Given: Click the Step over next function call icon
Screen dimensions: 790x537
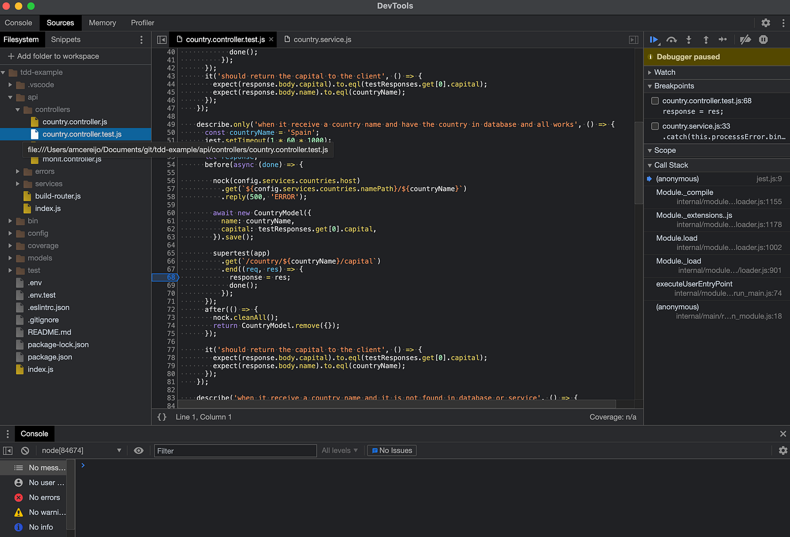Looking at the screenshot, I should 671,39.
